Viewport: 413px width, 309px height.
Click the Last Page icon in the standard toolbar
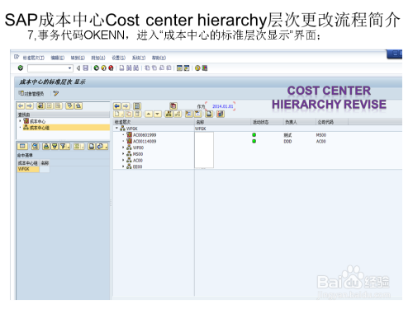[x=169, y=68]
